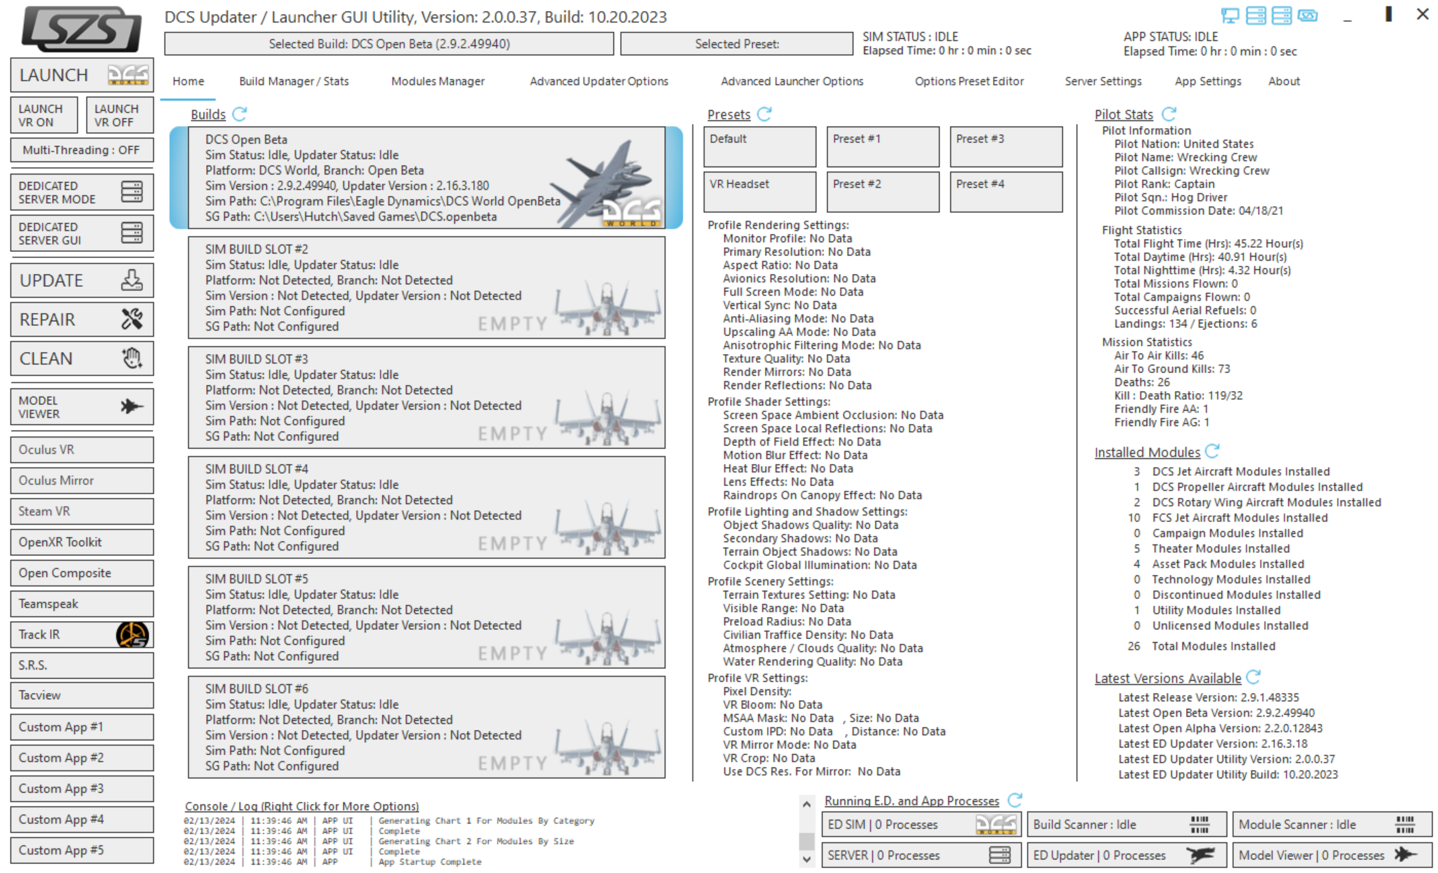Switch to Options Preset Editor tab
The width and height of the screenshot is (1438, 873).
pyautogui.click(x=969, y=81)
